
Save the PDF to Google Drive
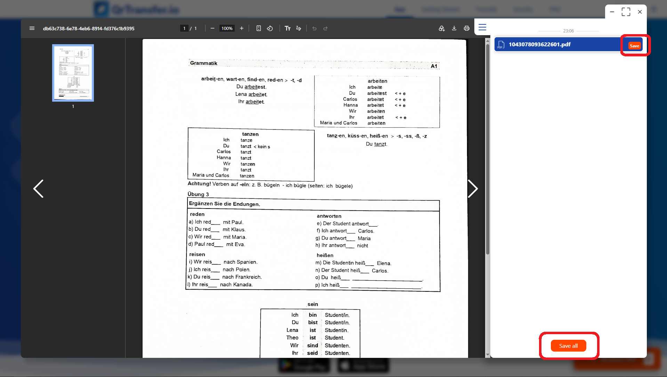tap(442, 28)
